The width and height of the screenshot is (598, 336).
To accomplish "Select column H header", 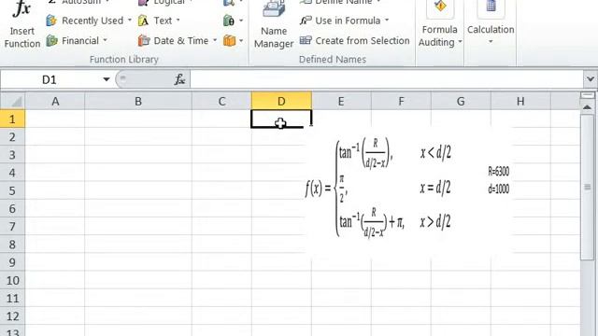I will 520,102.
